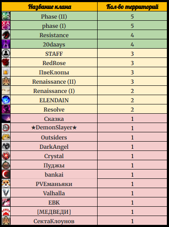169x227 pixels.
Task: Click the territory count in Resolve row
Action: [x=132, y=109]
